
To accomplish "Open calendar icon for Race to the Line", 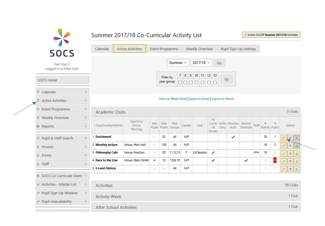I will pos(290,161).
